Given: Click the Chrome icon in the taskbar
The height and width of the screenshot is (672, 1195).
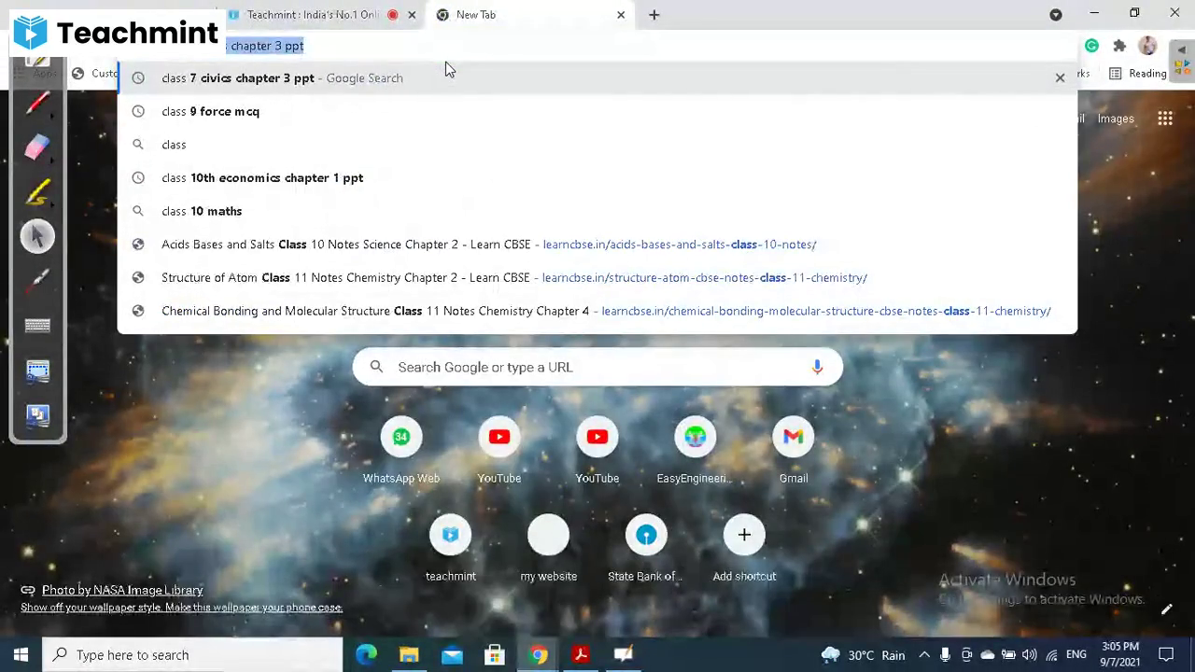Looking at the screenshot, I should coord(538,654).
